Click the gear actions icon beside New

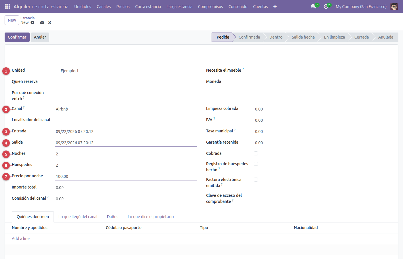[33, 22]
